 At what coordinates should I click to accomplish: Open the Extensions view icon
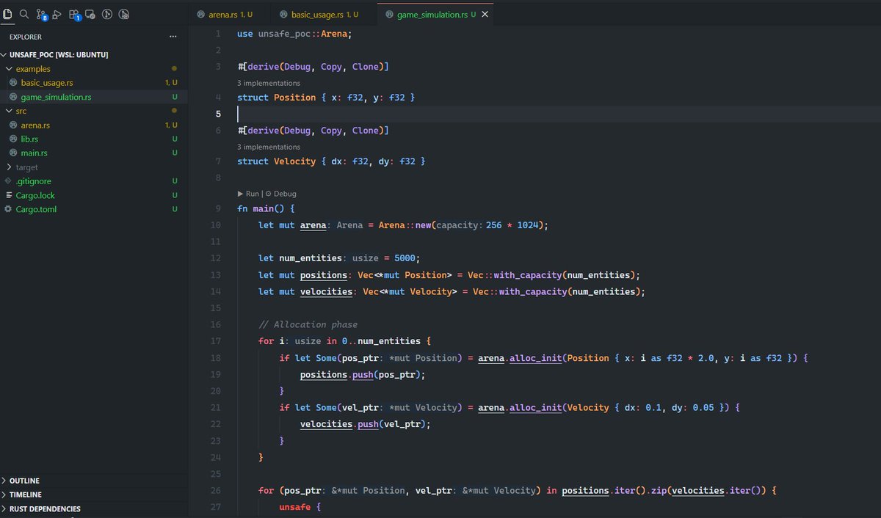click(x=74, y=14)
